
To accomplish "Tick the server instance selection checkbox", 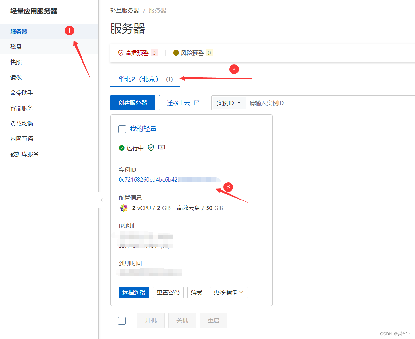I will [122, 129].
